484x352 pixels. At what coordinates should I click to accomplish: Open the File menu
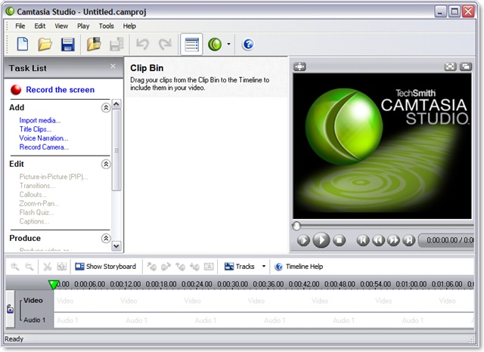click(20, 26)
